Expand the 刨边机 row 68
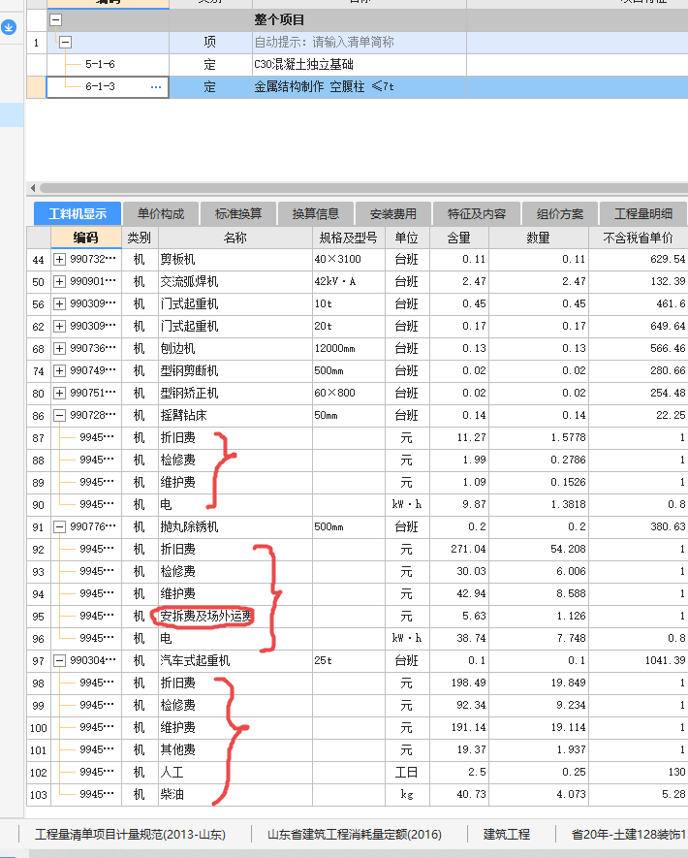The image size is (688, 858). tap(59, 349)
